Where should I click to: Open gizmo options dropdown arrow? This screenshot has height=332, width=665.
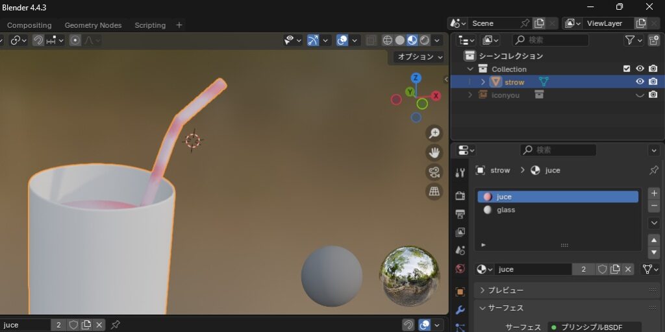(x=325, y=40)
